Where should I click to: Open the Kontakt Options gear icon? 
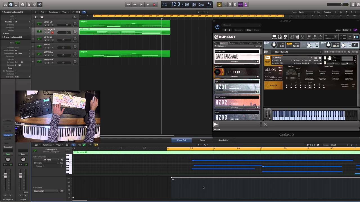click(315, 37)
